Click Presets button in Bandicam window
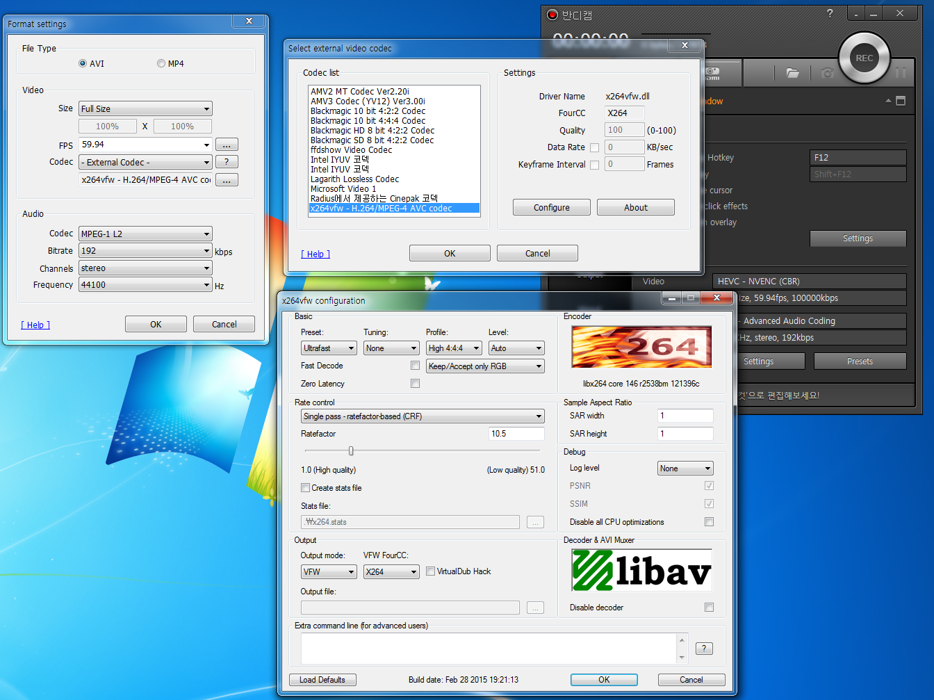The image size is (934, 700). coord(860,361)
